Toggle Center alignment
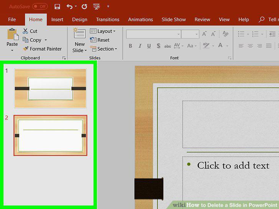This screenshot has width=279, height=209. tap(250, 46)
